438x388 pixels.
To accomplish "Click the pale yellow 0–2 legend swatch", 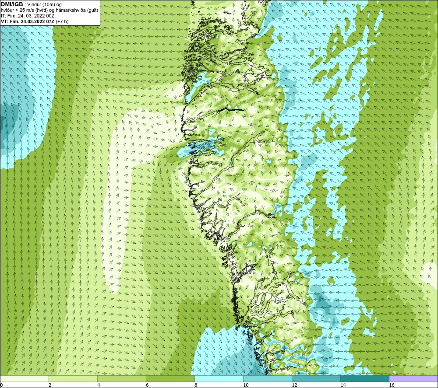I will coord(25,378).
